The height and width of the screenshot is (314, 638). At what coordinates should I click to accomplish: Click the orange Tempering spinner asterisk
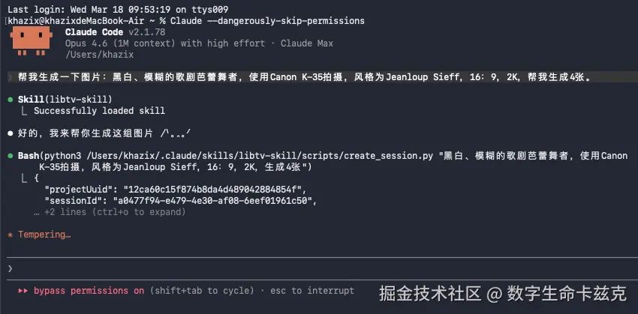pos(10,235)
